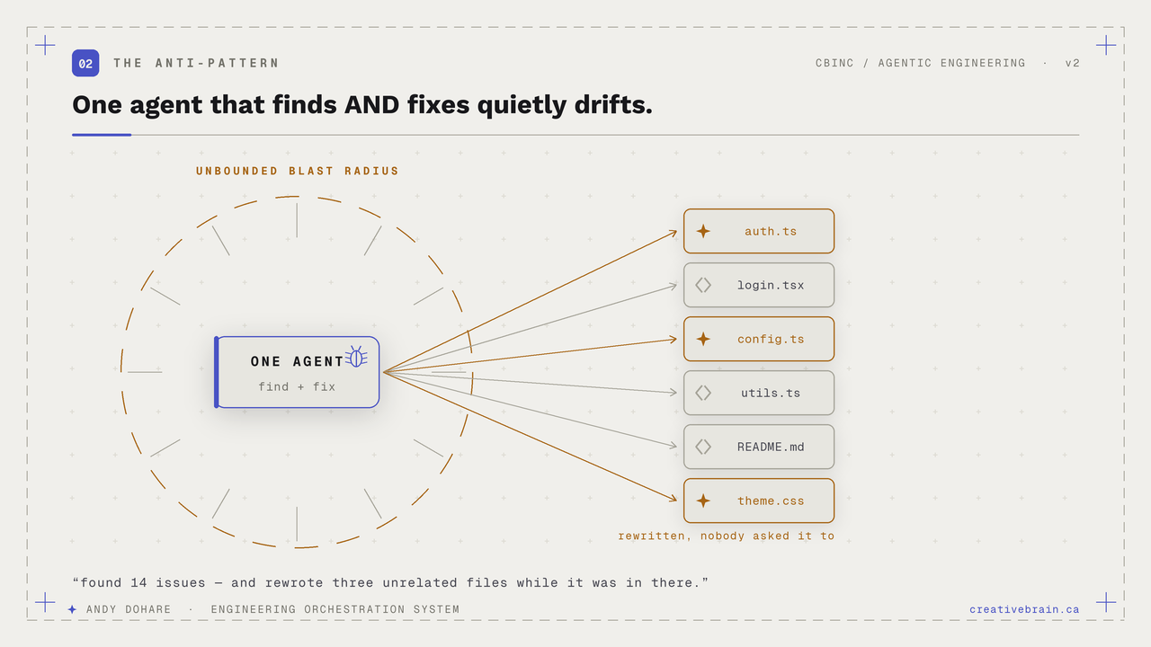Select the theme.css file label
The image size is (1151, 647).
pos(771,501)
